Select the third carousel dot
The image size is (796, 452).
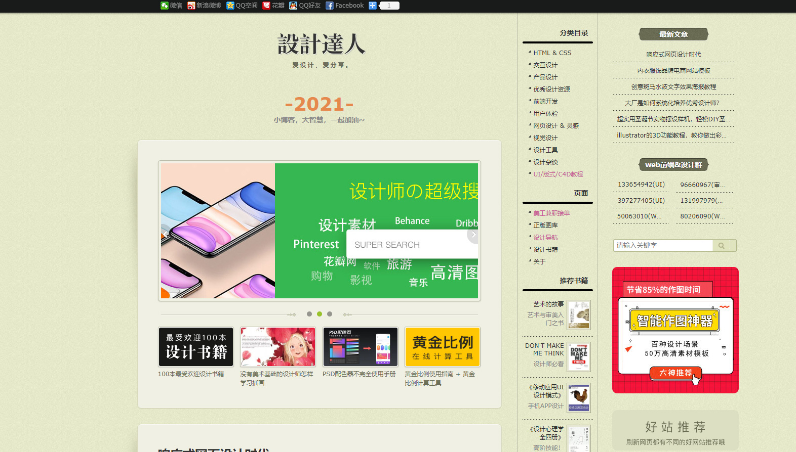click(330, 314)
